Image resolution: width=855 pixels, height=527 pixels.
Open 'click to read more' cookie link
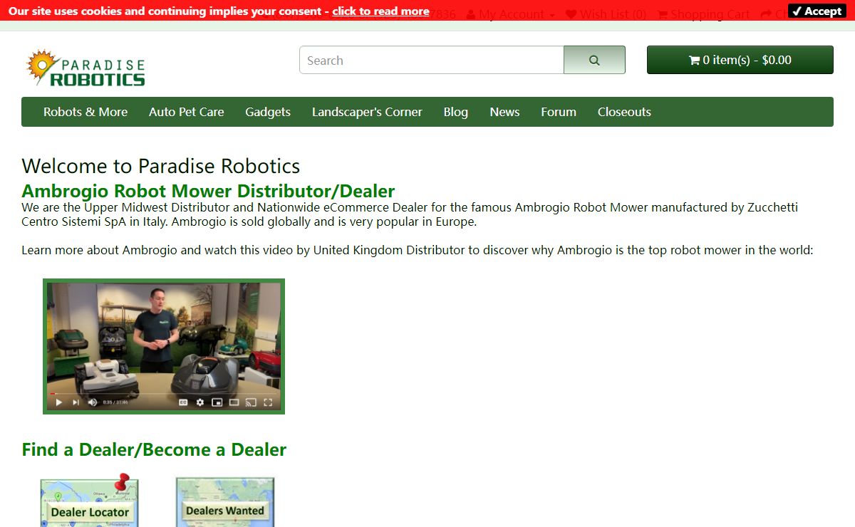(x=380, y=11)
